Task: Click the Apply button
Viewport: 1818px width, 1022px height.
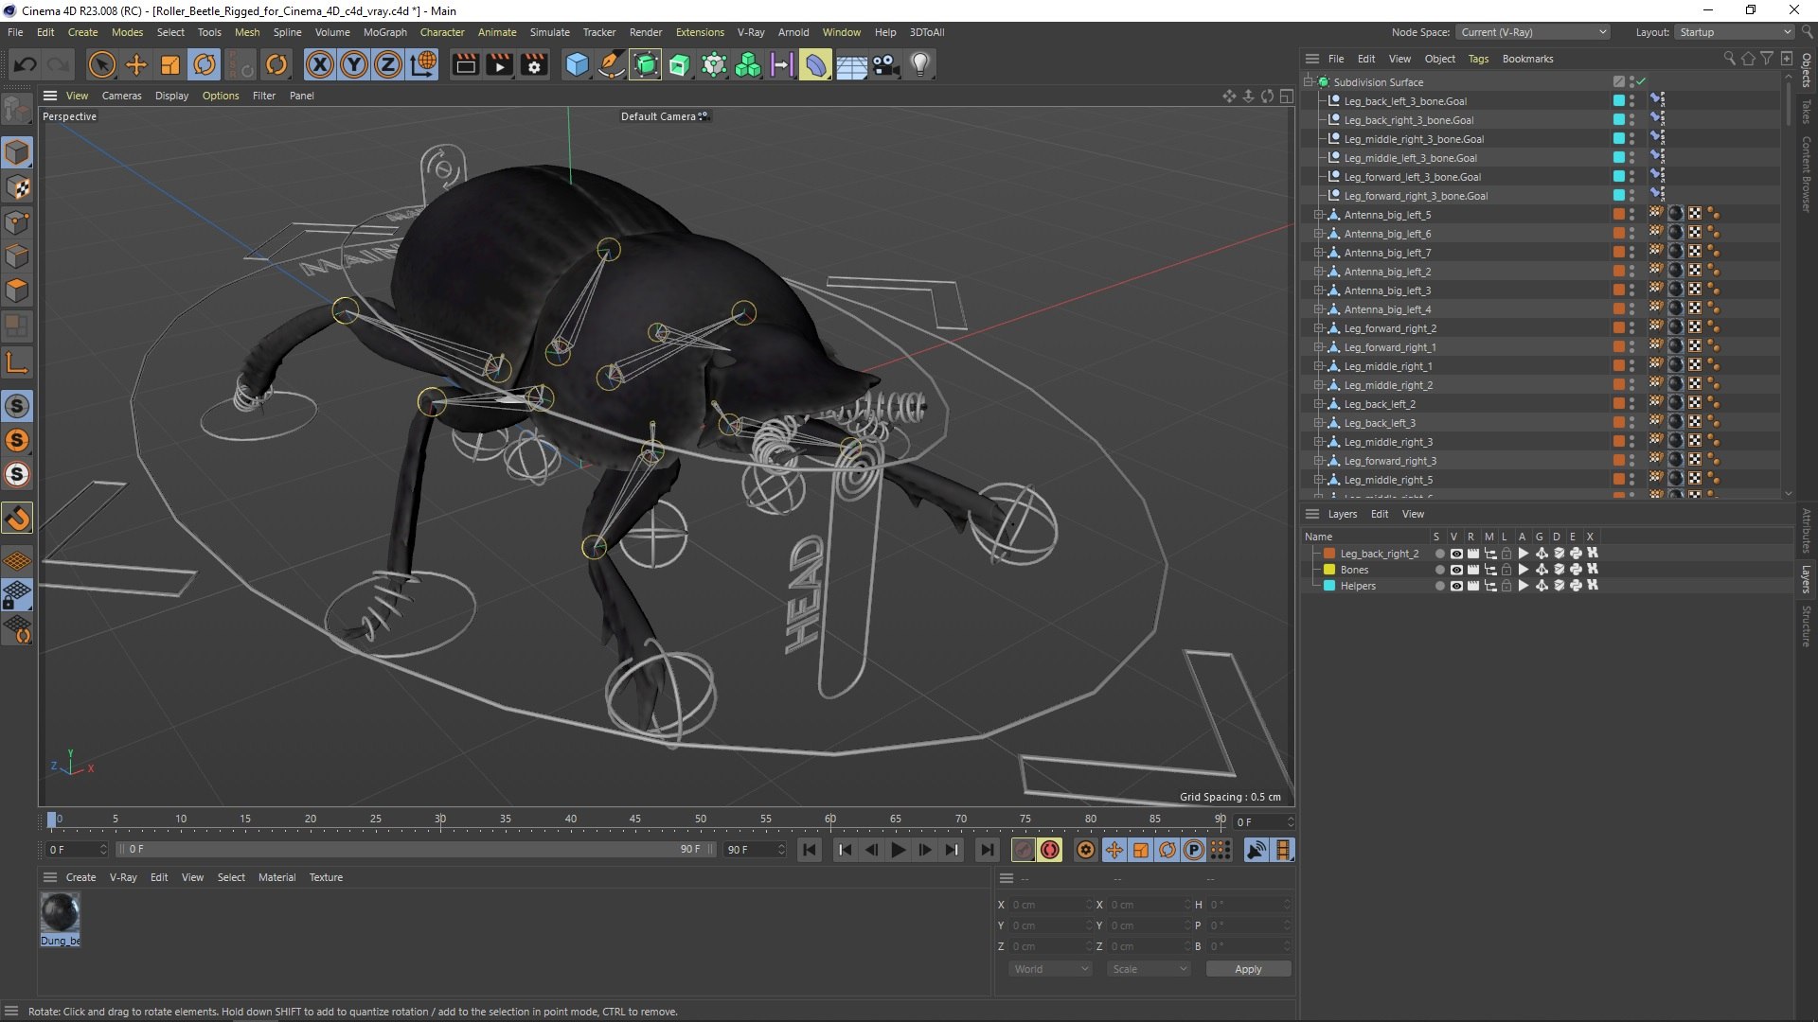Action: click(1248, 969)
